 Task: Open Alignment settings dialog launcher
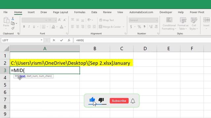(x=125, y=33)
